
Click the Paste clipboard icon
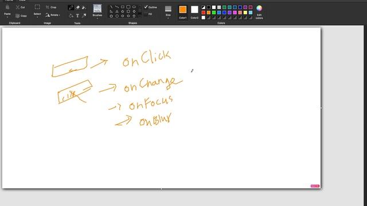pos(7,7)
